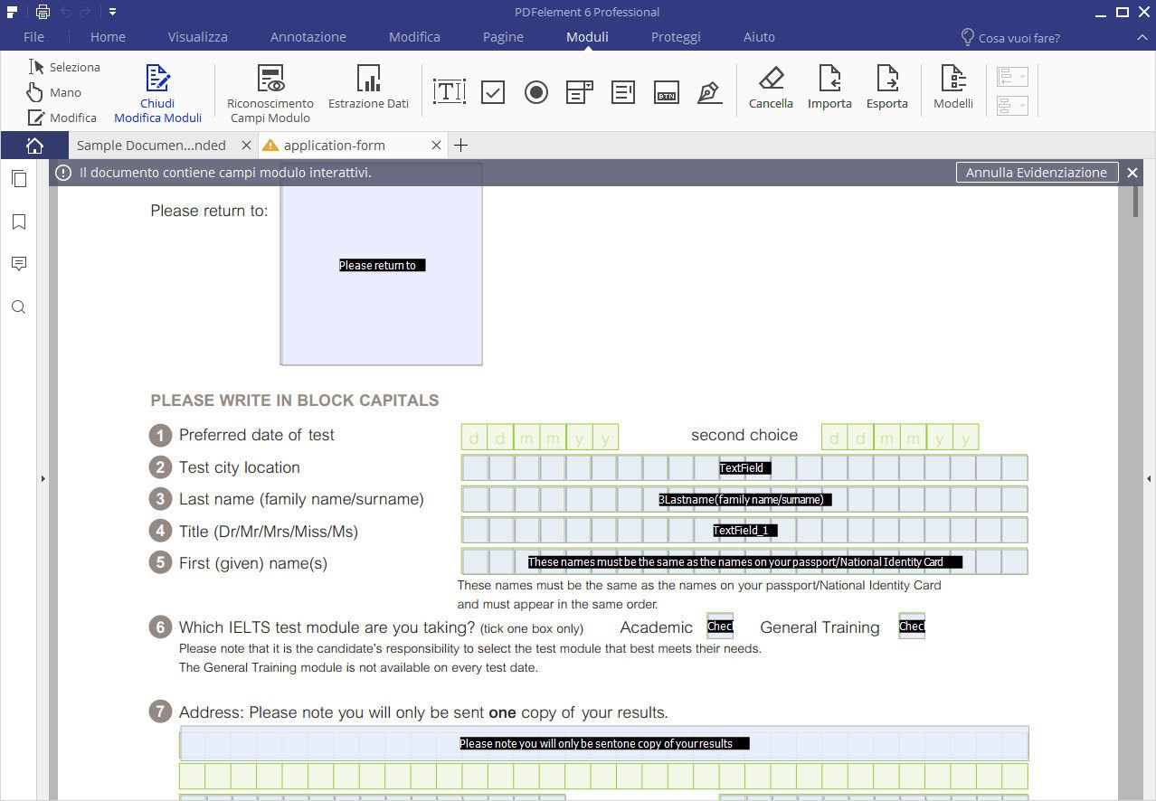Expand the right side panel arrow

tap(1150, 478)
